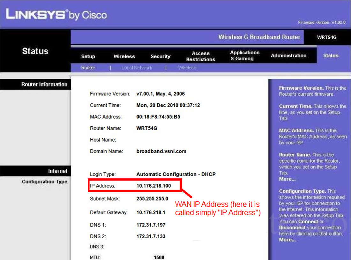Image resolution: width=351 pixels, height=260 pixels.
Task: Click the IP Address value 10.176.218.100
Action: [x=153, y=186]
